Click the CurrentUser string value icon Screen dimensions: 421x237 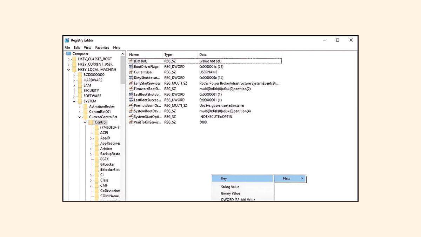(x=131, y=72)
